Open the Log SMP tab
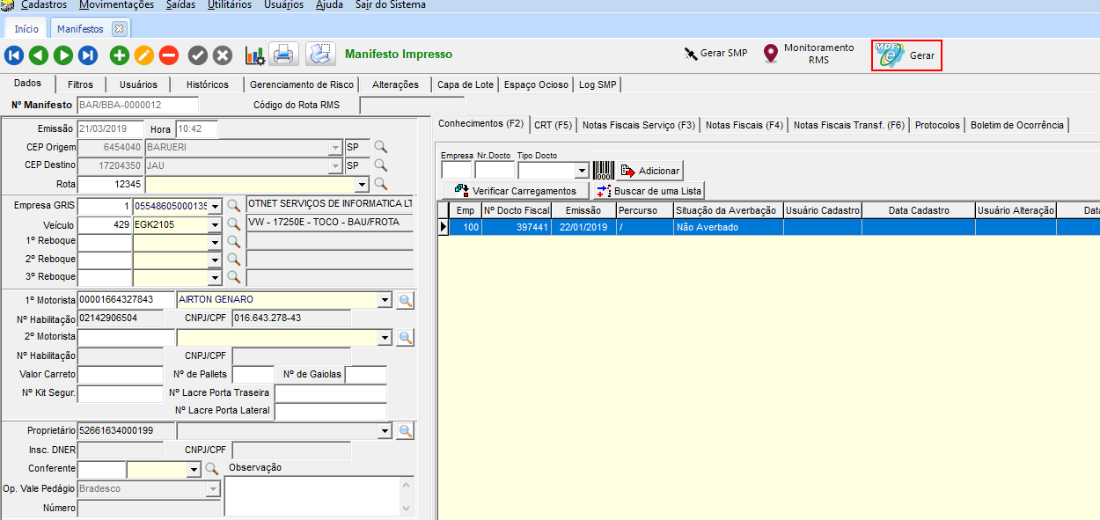Viewport: 1100px width, 520px height. [x=597, y=84]
